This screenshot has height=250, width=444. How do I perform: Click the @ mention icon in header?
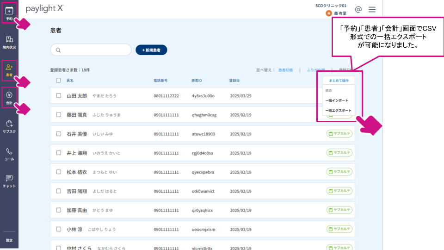pos(358,9)
